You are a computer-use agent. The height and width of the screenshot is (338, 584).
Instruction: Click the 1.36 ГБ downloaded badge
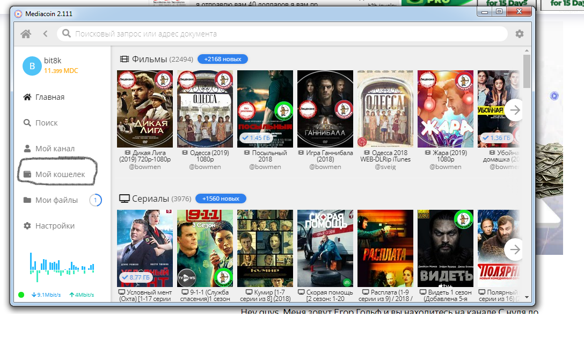tap(497, 138)
